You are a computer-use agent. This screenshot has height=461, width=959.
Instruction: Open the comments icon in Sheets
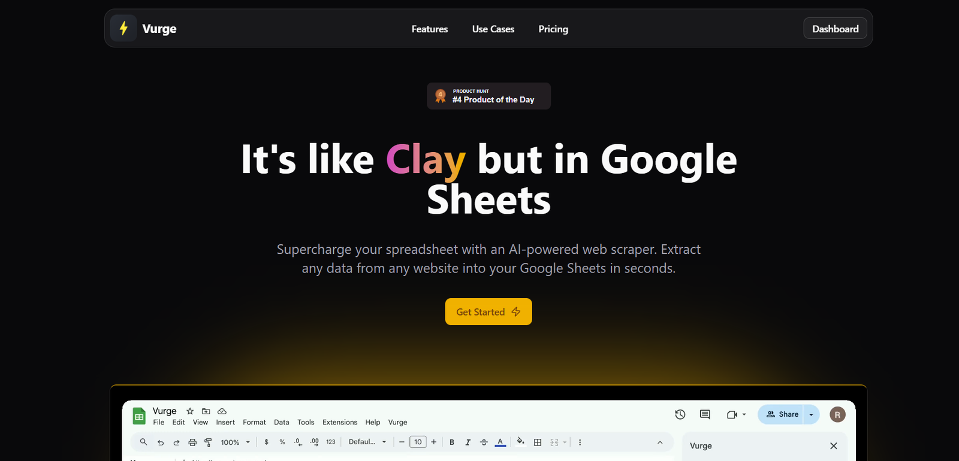(705, 414)
